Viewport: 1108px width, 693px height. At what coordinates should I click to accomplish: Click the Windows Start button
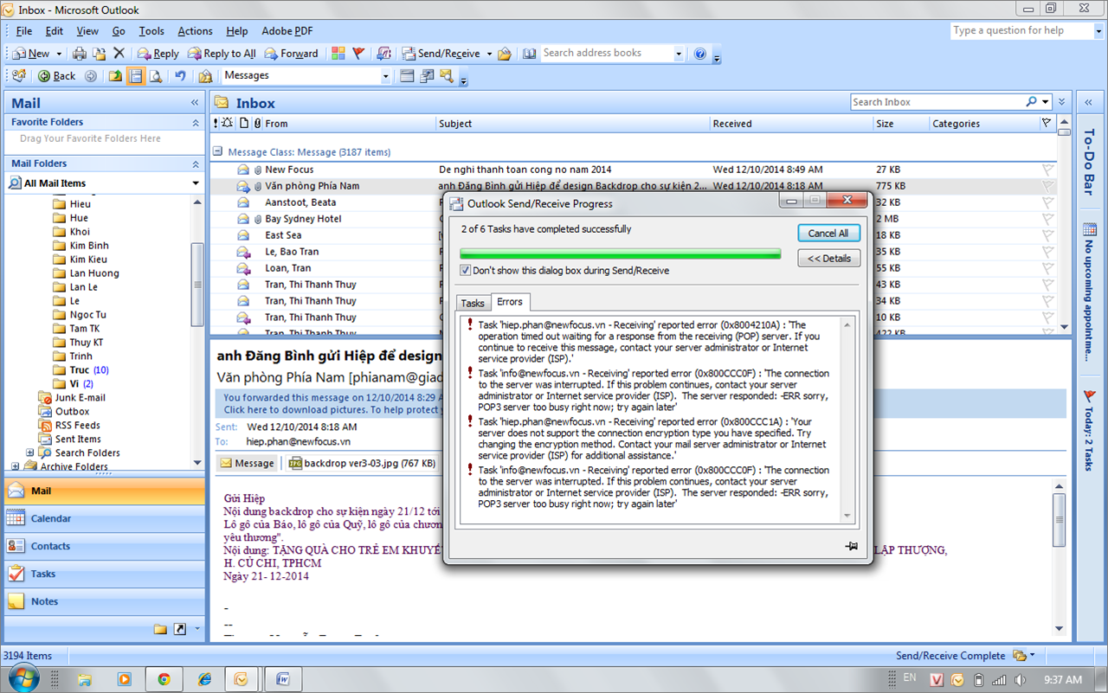24,677
